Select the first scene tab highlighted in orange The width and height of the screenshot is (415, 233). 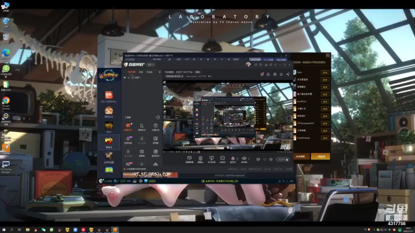(132, 72)
